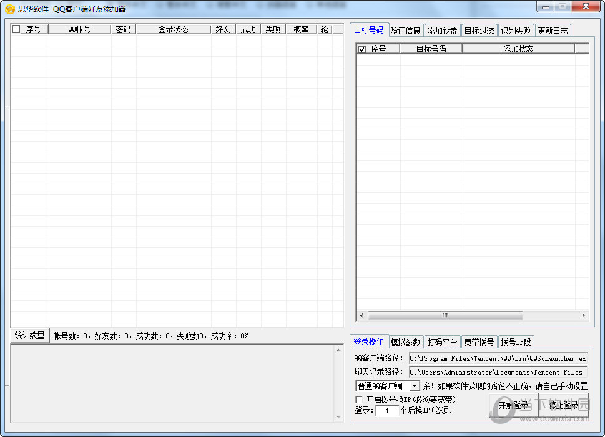
Task: Open the 拨号IP段 tab
Action: [x=516, y=342]
